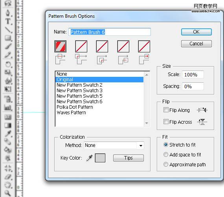Viewport: 224px width, 197px height.
Task: Open the colorization Tips button
Action: [129, 158]
